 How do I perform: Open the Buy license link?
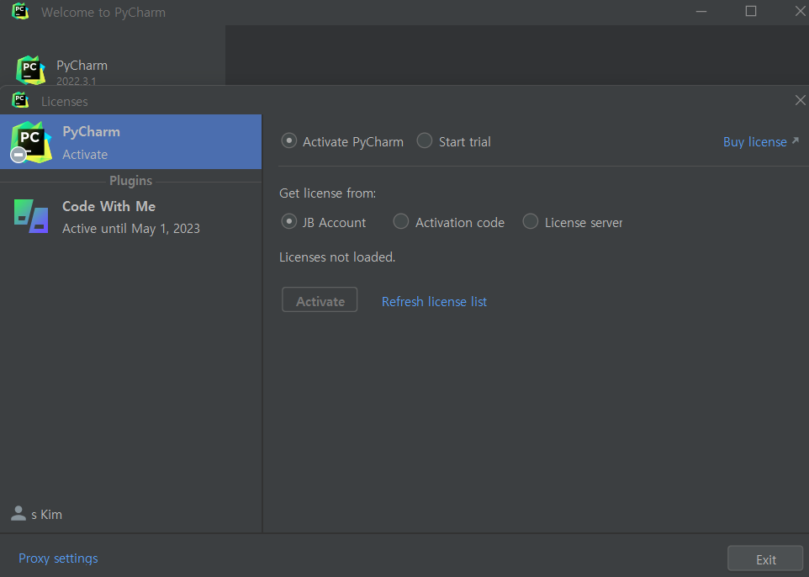pyautogui.click(x=755, y=142)
